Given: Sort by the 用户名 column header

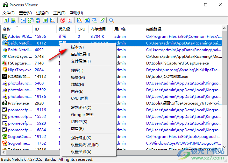Looking at the screenshot, I should [x=128, y=29].
